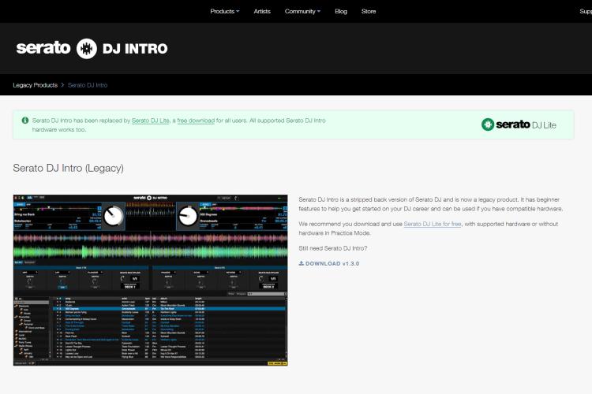Viewport: 592px width, 394px height.
Task: Navigate to Legacy Products breadcrumb
Action: coord(35,85)
